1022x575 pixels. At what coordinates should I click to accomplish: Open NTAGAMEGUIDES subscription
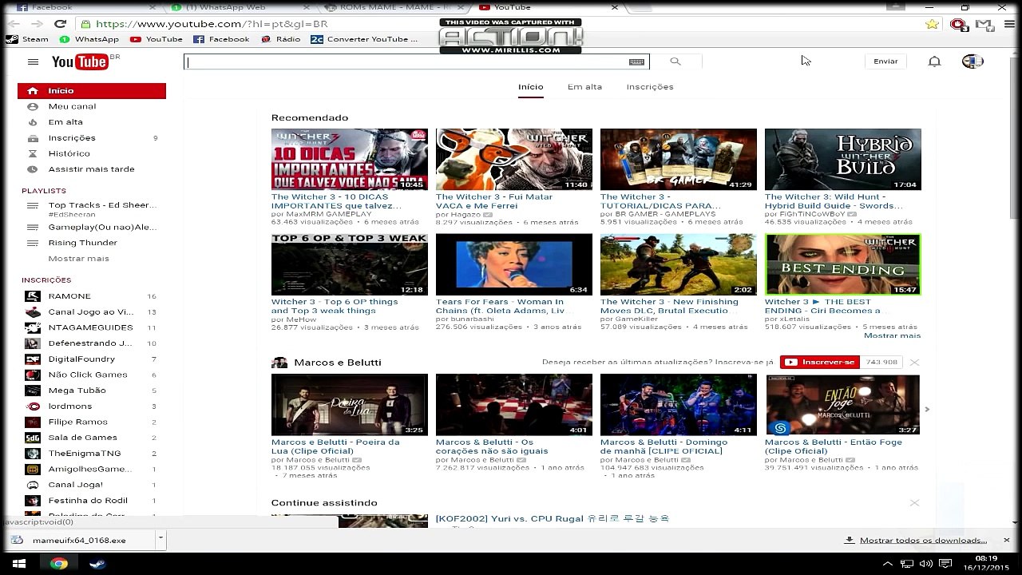click(x=91, y=327)
